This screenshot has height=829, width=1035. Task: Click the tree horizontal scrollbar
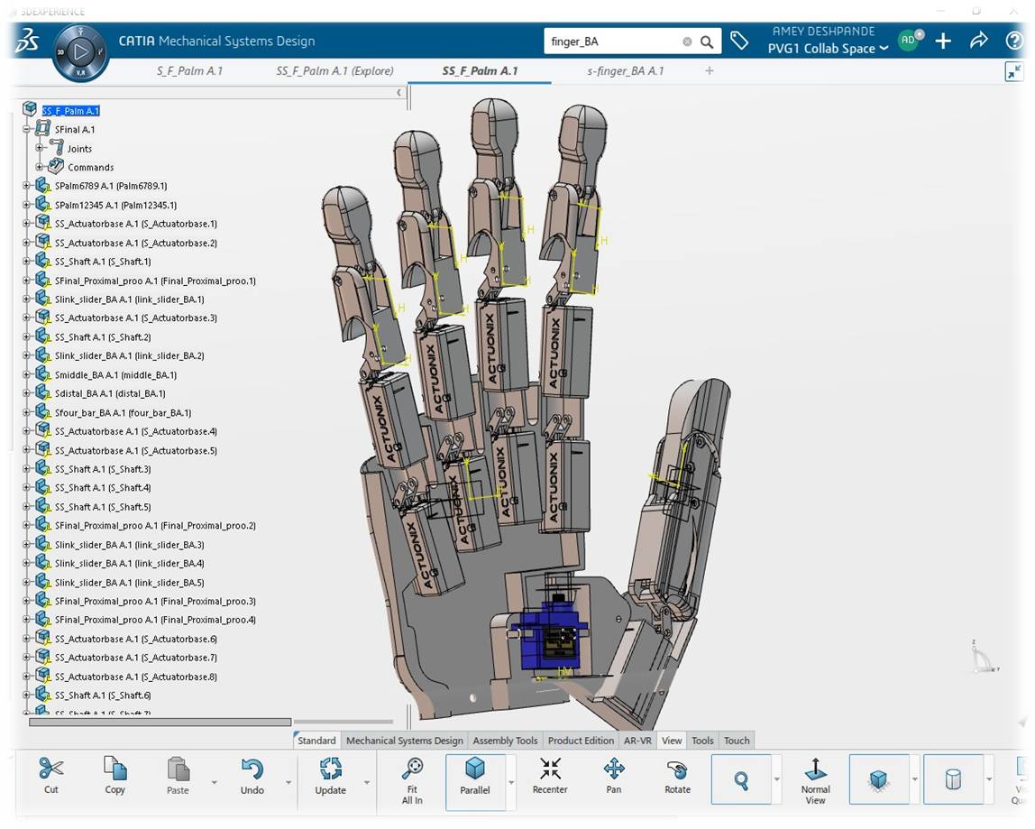160,722
